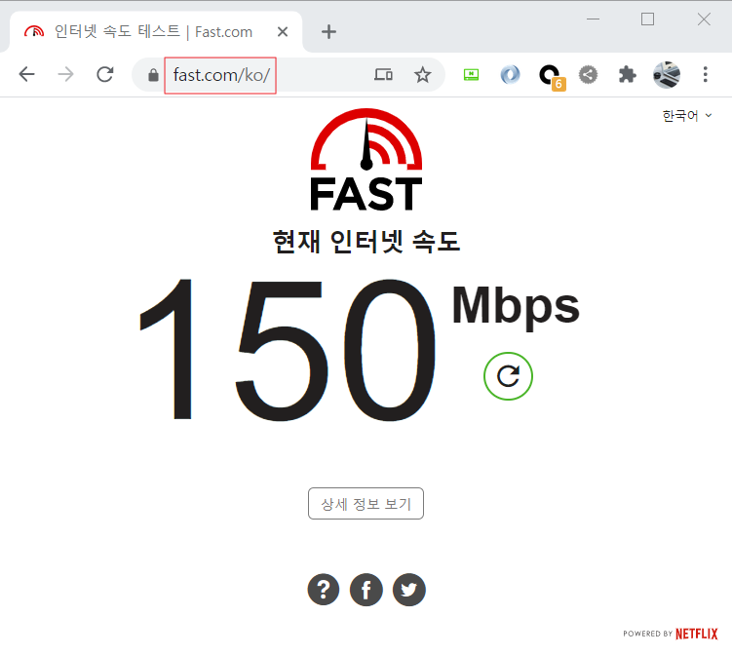Minimize the browser window
Screen dimensions: 732x655
point(593,19)
